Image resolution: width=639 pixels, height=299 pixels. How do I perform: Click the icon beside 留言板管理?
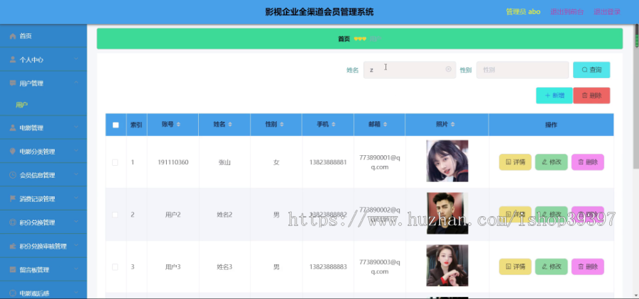click(x=13, y=270)
